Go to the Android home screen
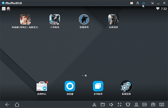Viewport: 168px width, 108px height. click(17, 105)
